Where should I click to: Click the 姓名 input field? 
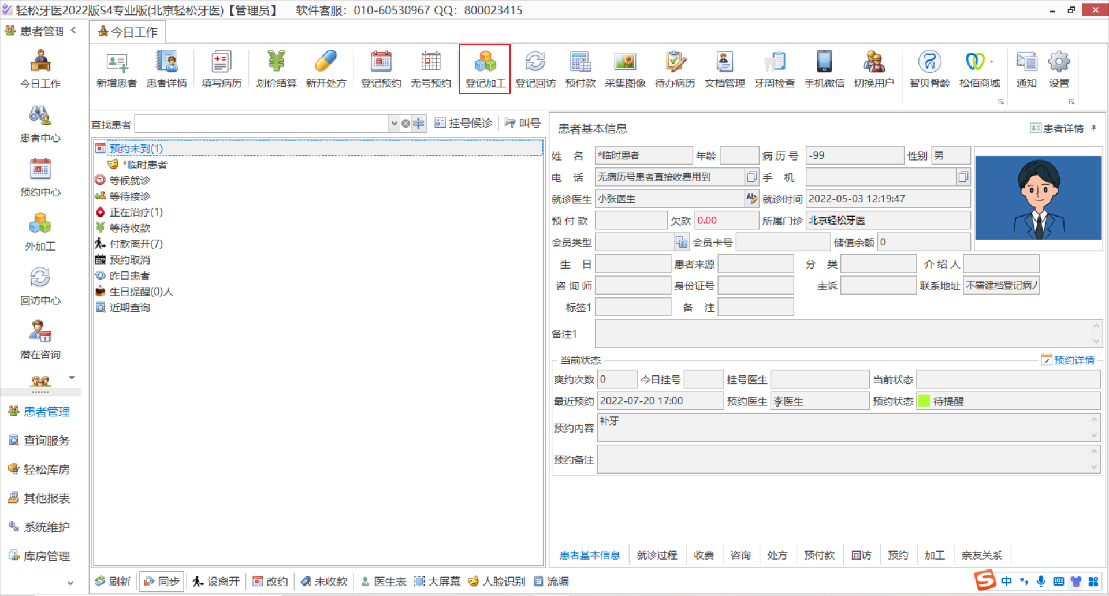tap(643, 155)
